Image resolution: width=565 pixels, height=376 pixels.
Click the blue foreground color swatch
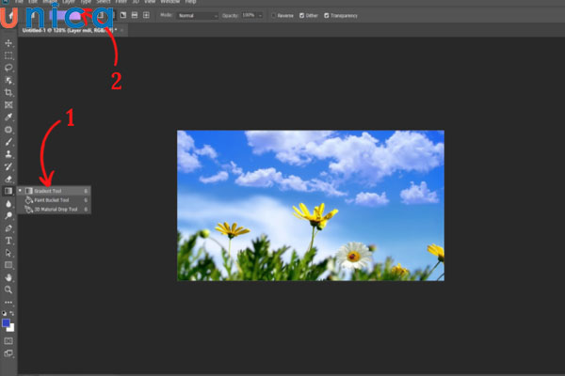pos(7,322)
